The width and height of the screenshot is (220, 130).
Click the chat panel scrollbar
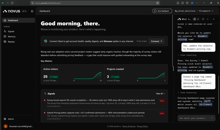pos(218,94)
